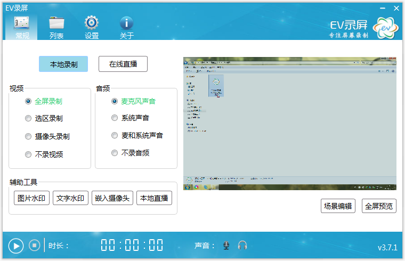Open the 设置 (Settings) tab
405x261 pixels.
click(x=92, y=28)
